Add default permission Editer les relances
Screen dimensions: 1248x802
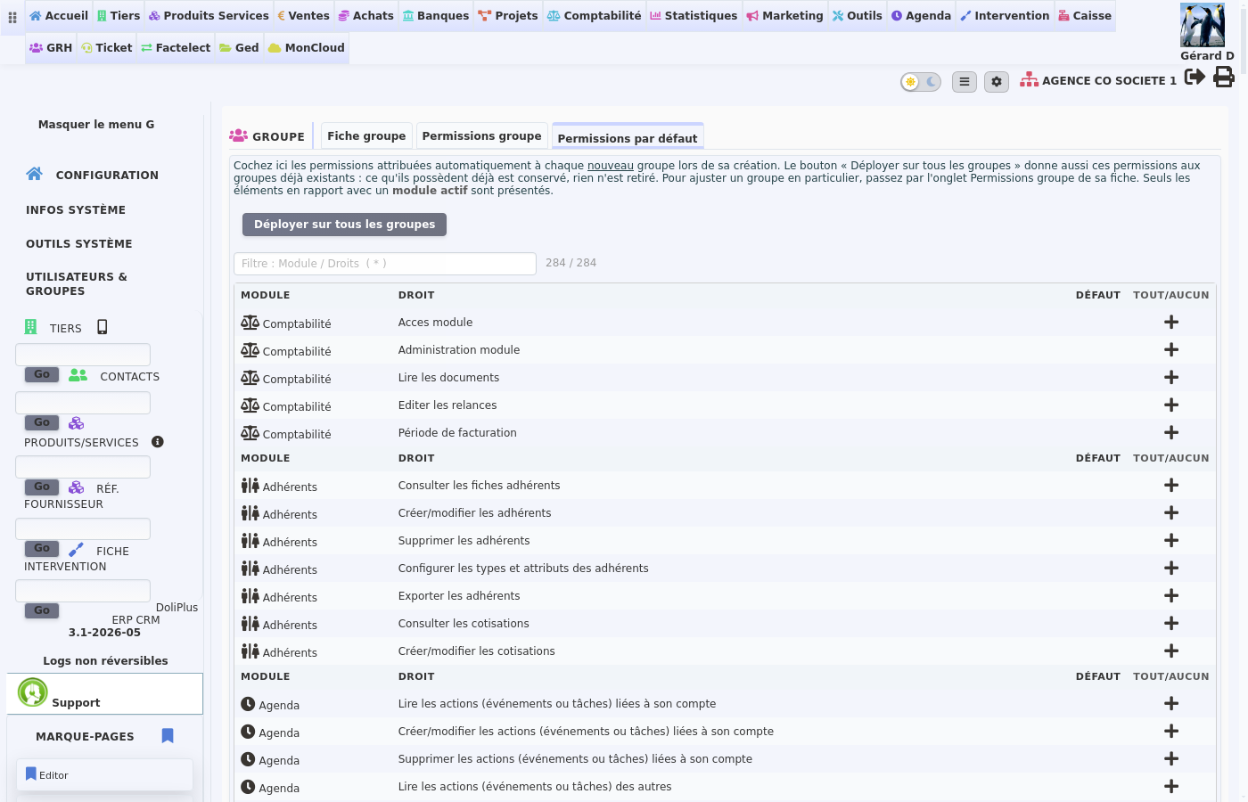click(1171, 405)
